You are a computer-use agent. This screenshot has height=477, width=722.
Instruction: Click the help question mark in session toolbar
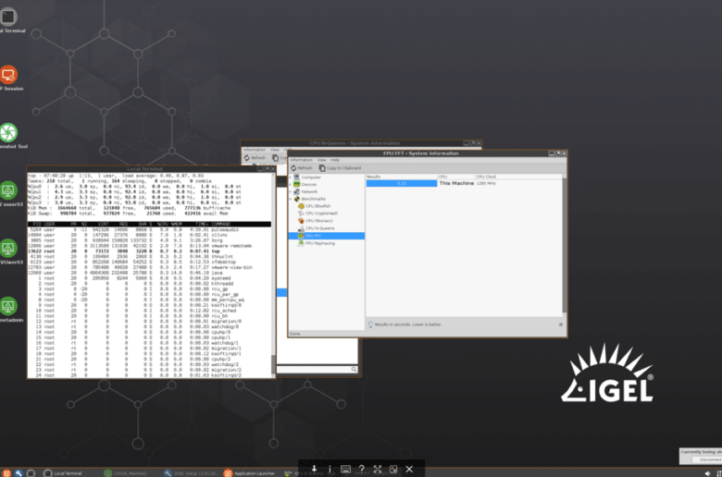tap(361, 470)
